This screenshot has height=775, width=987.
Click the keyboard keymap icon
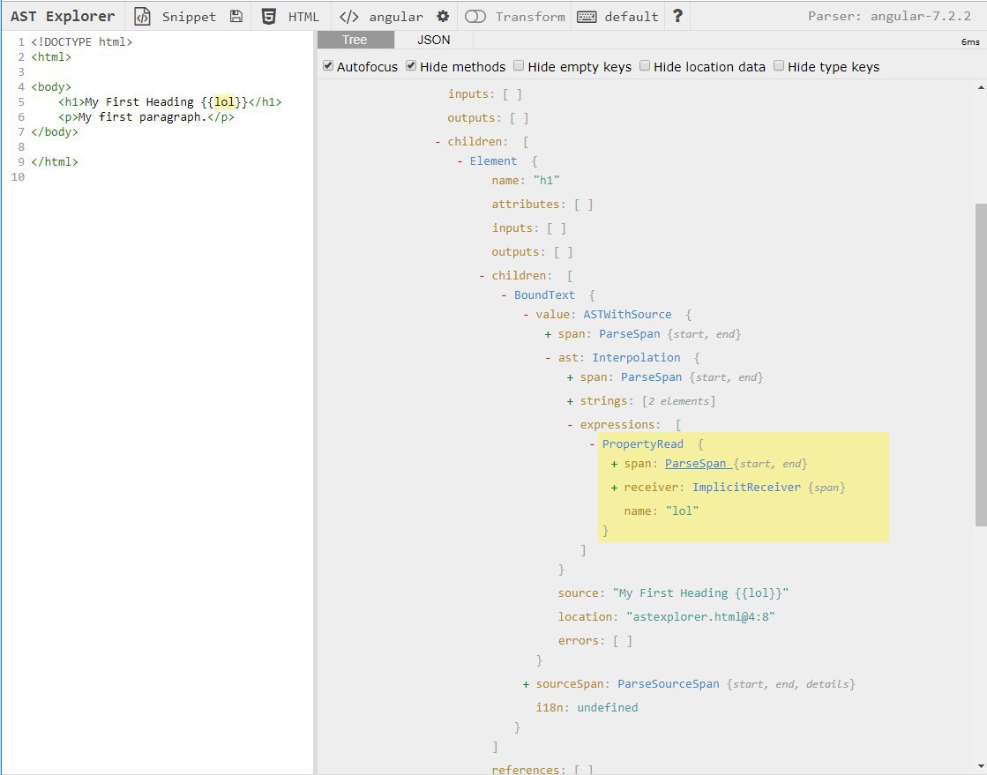click(587, 17)
